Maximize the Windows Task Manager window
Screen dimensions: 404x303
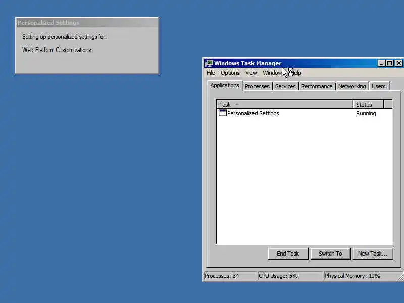tap(390, 63)
